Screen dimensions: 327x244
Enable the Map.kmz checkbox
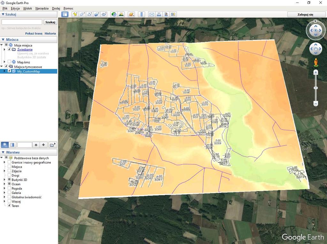point(9,62)
